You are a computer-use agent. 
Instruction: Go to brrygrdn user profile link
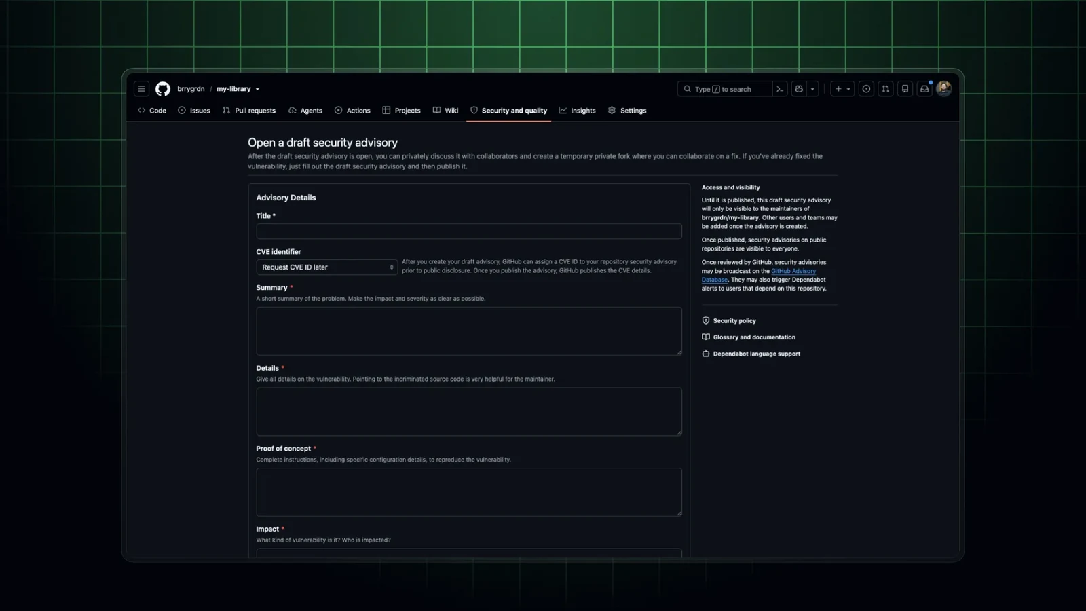tap(191, 89)
